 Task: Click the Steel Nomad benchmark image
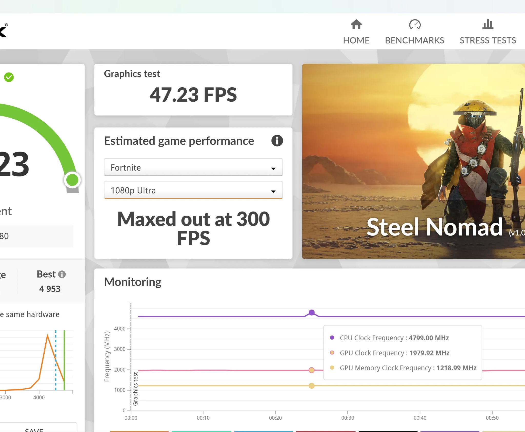[x=413, y=161]
